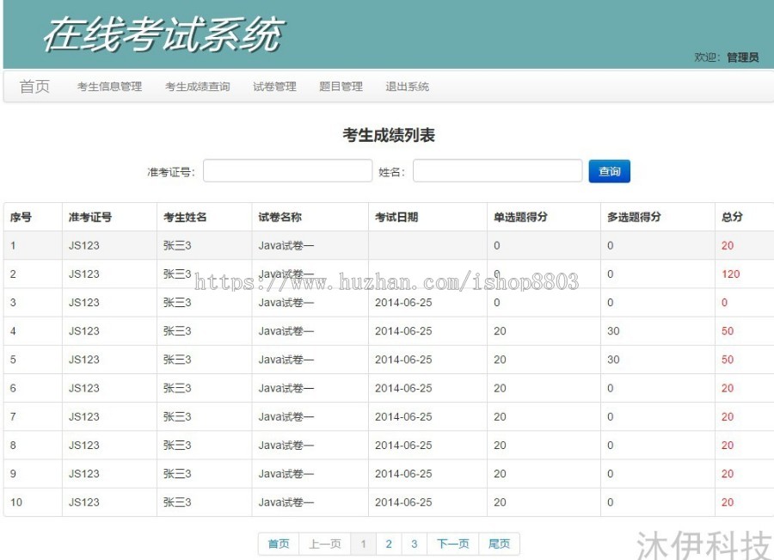The width and height of the screenshot is (774, 560).
Task: Click the 姓名 input field
Action: click(x=497, y=170)
